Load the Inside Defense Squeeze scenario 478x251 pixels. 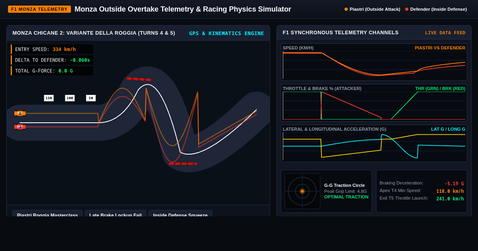coord(180,214)
